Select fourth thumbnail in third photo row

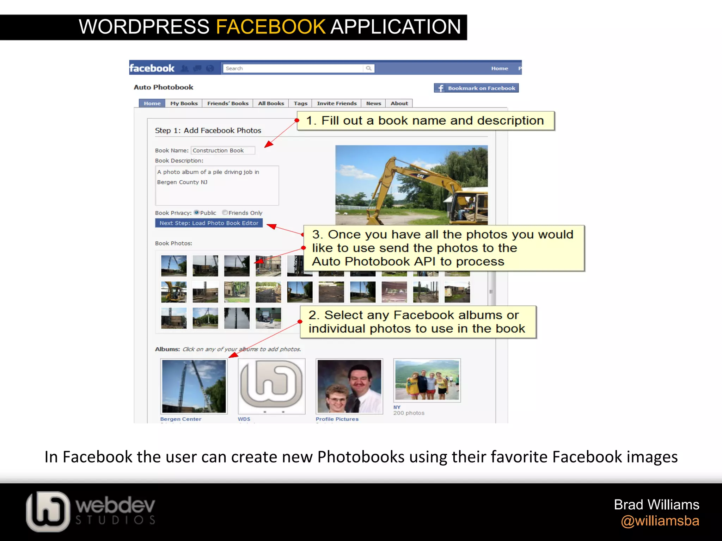[268, 318]
